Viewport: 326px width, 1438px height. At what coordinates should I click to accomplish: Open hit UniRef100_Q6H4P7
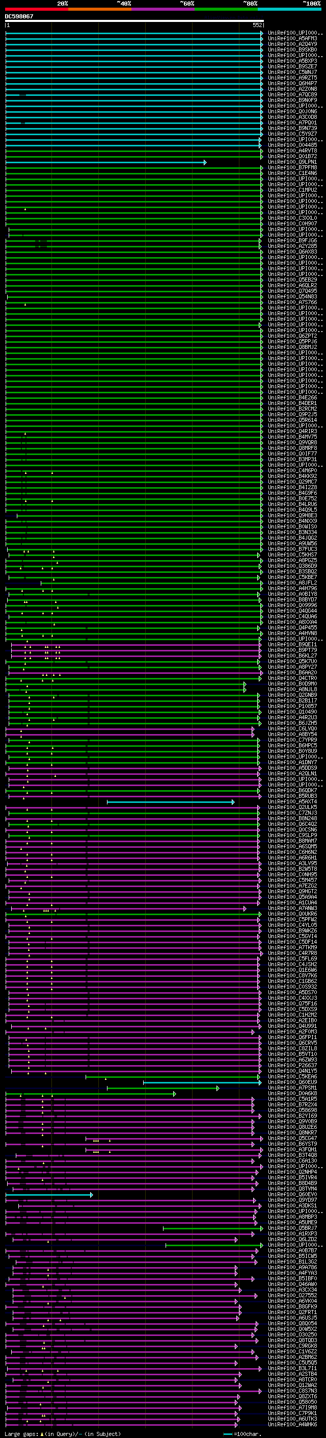coord(292,84)
